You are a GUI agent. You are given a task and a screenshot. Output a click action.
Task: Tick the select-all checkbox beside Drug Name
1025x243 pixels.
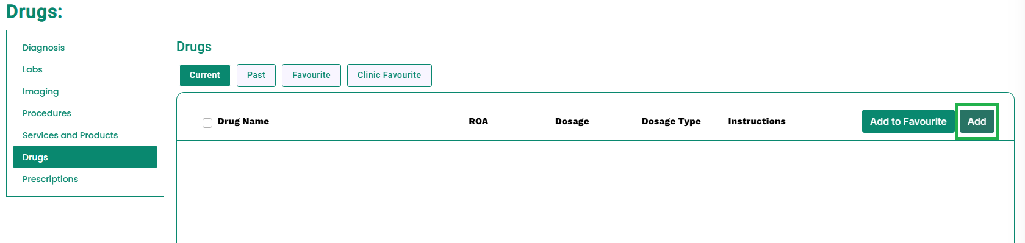207,123
